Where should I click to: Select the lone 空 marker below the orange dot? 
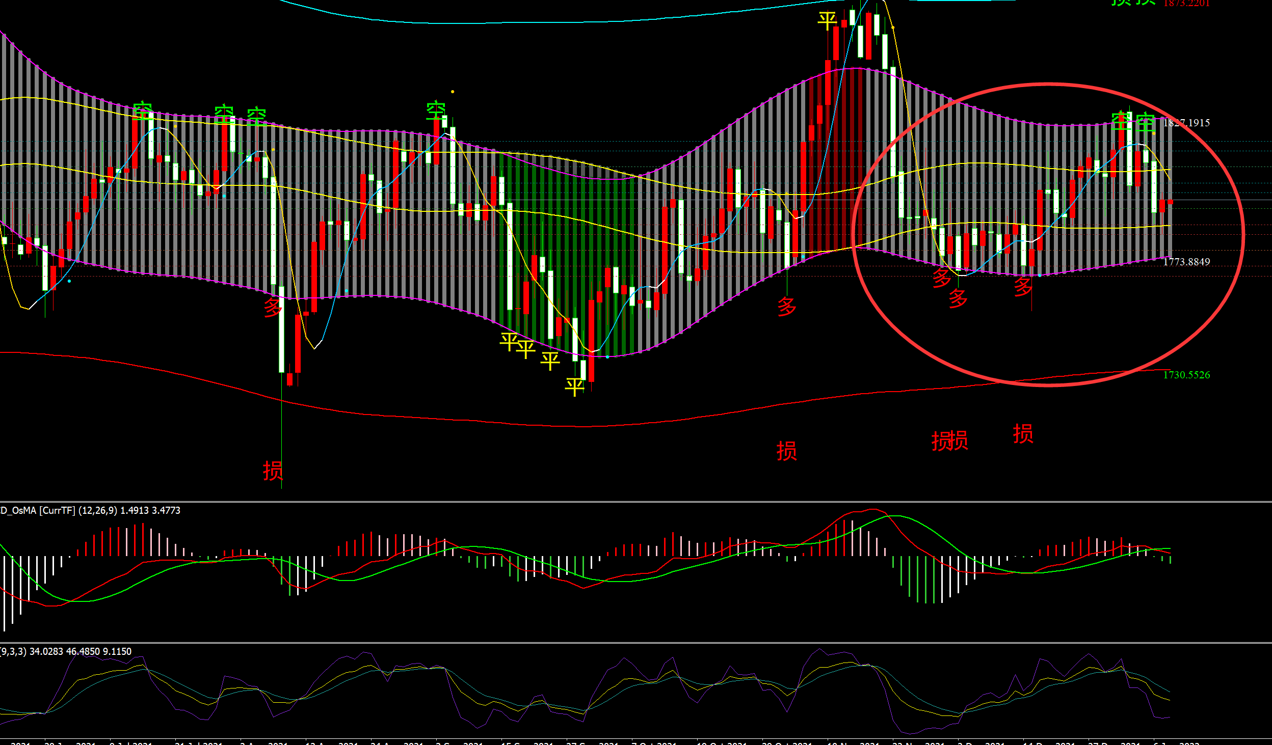click(436, 111)
